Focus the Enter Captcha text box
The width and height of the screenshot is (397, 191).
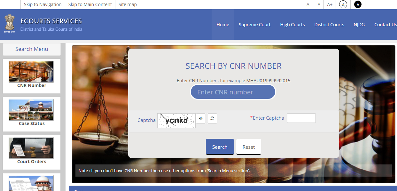[x=301, y=118]
